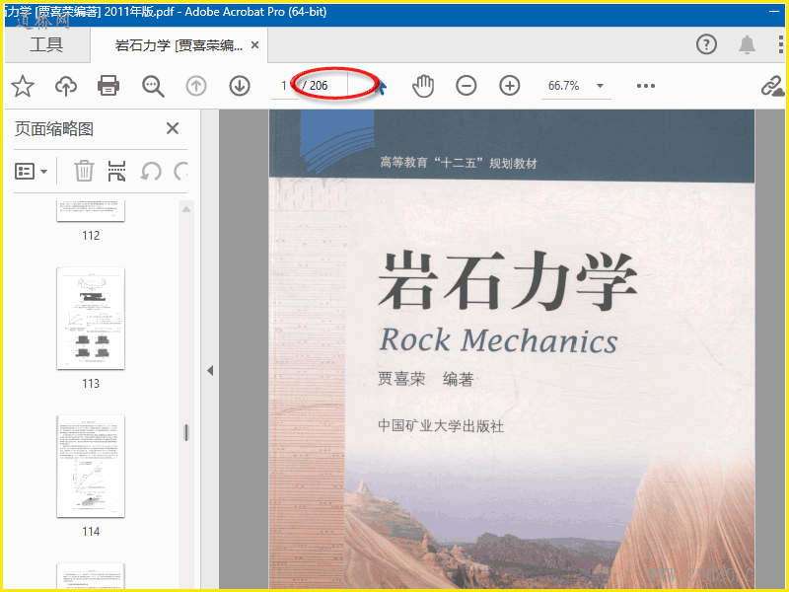
Task: Zoom in with plus circle icon
Action: click(510, 86)
